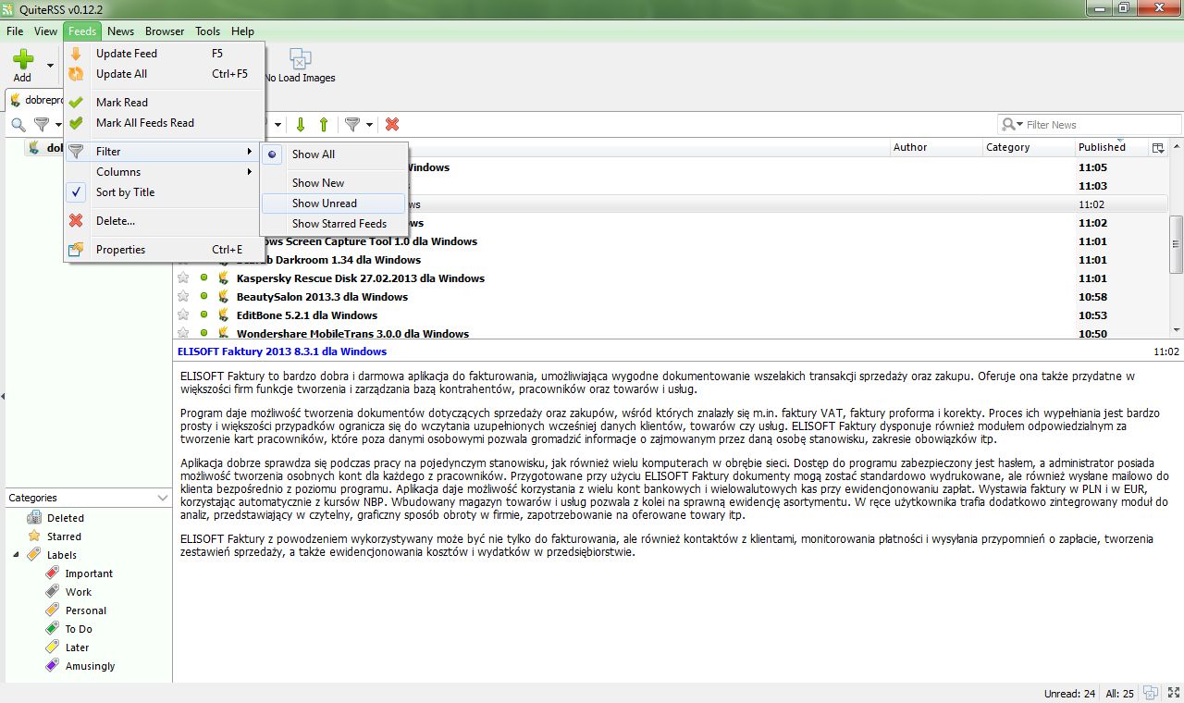This screenshot has height=703, width=1184.
Task: Click the Important red label icon
Action: click(x=53, y=573)
